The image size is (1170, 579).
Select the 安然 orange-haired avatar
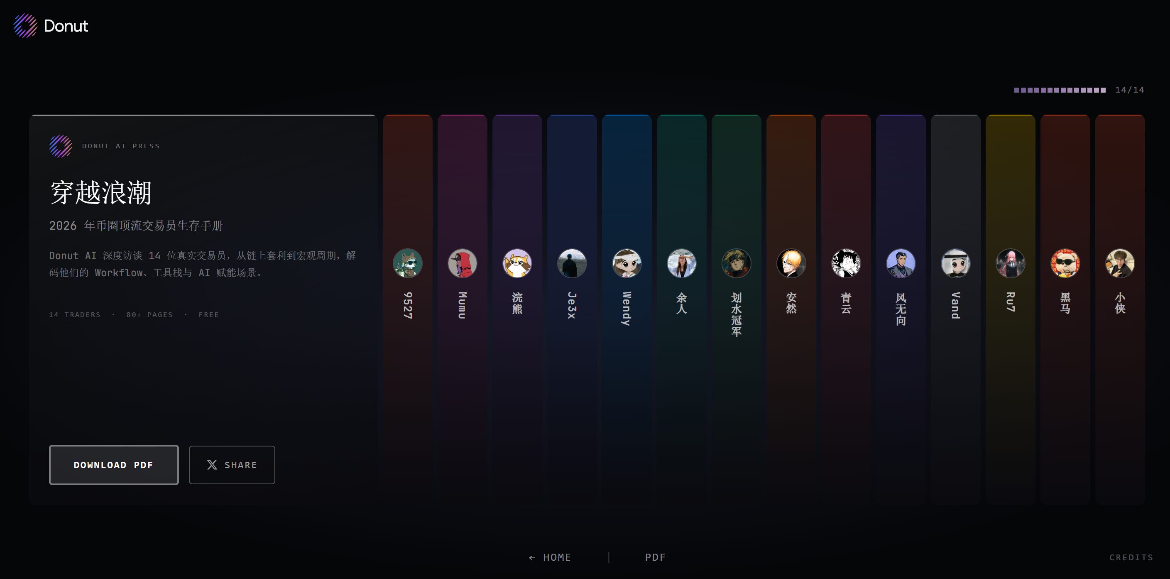[x=791, y=263]
